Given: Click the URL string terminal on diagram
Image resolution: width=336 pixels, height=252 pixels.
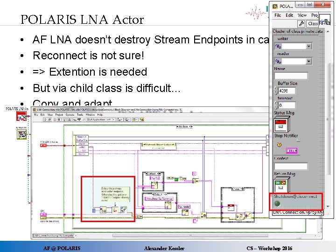Looking at the screenshot, I should [x=43, y=215].
